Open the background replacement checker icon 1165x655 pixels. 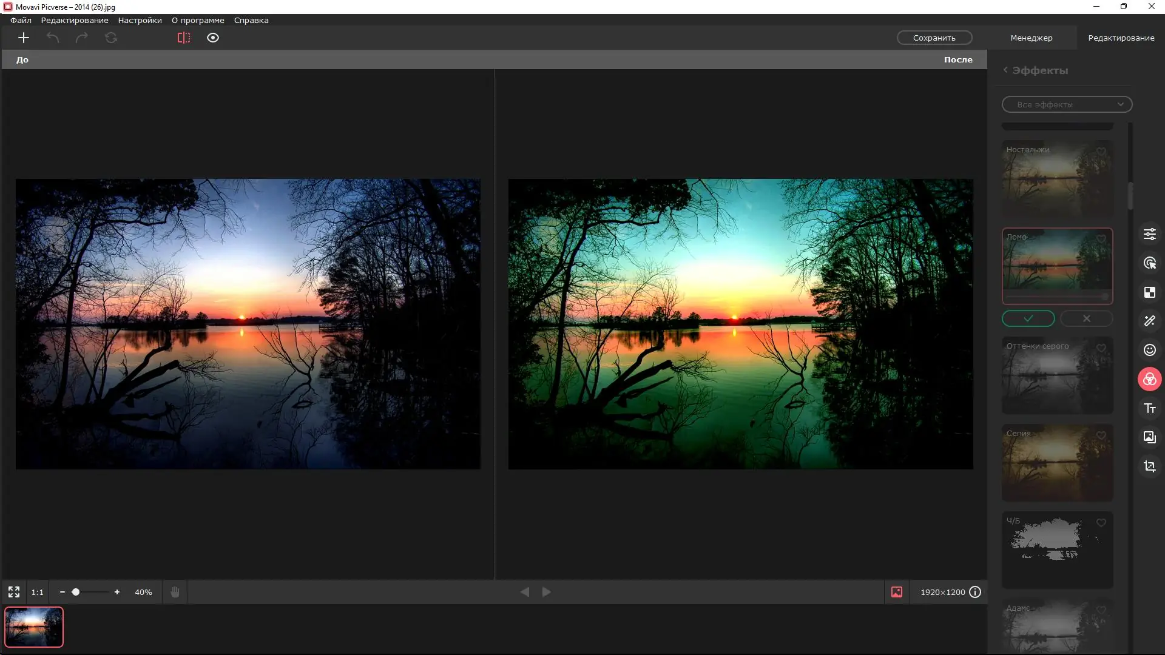[x=1149, y=292]
